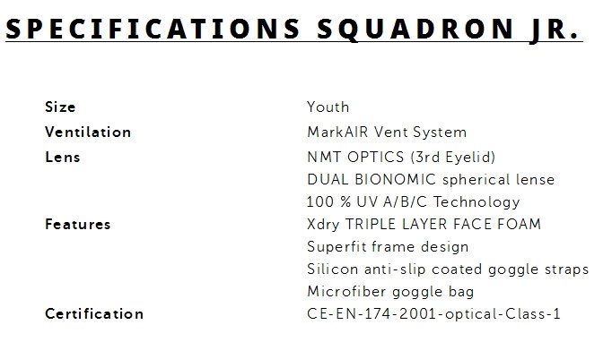Screen dimensions: 612x342
Task: Click the word SQUADRON in the title
Action: (415, 30)
